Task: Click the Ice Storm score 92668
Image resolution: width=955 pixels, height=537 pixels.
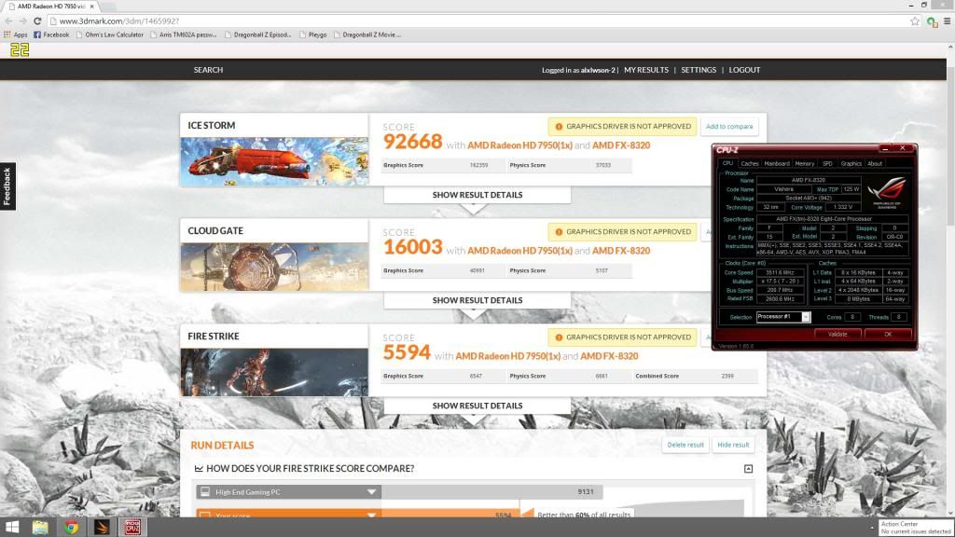Action: pos(412,142)
